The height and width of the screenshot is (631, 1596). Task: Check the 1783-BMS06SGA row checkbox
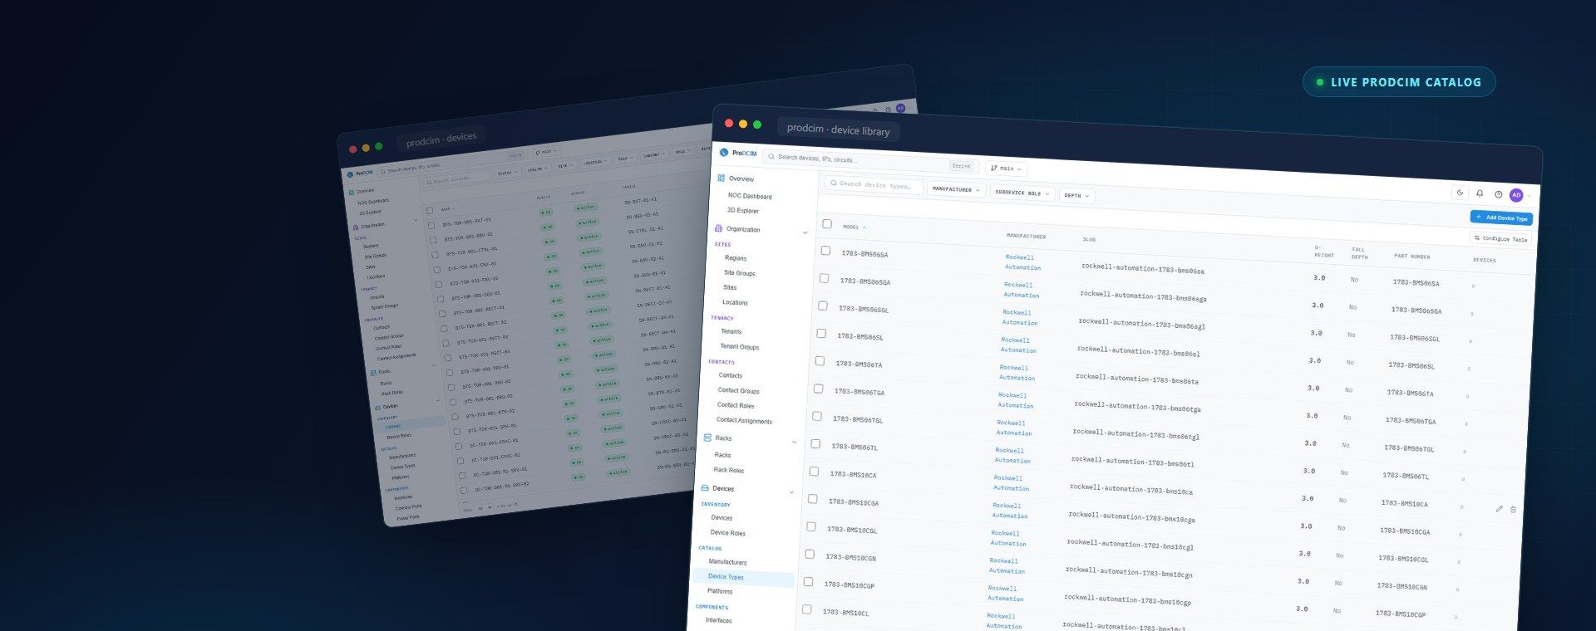pos(824,278)
